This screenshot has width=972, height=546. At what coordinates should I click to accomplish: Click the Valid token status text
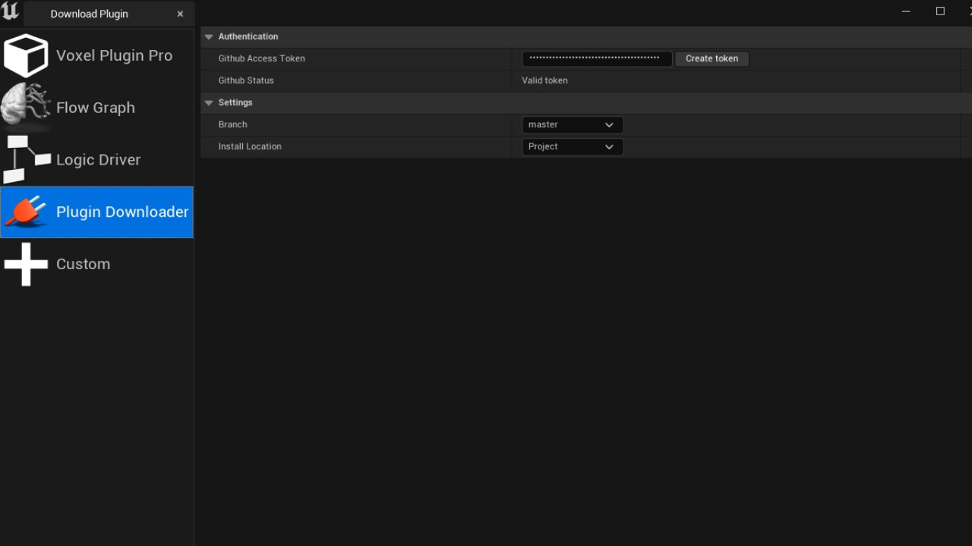[x=544, y=80]
